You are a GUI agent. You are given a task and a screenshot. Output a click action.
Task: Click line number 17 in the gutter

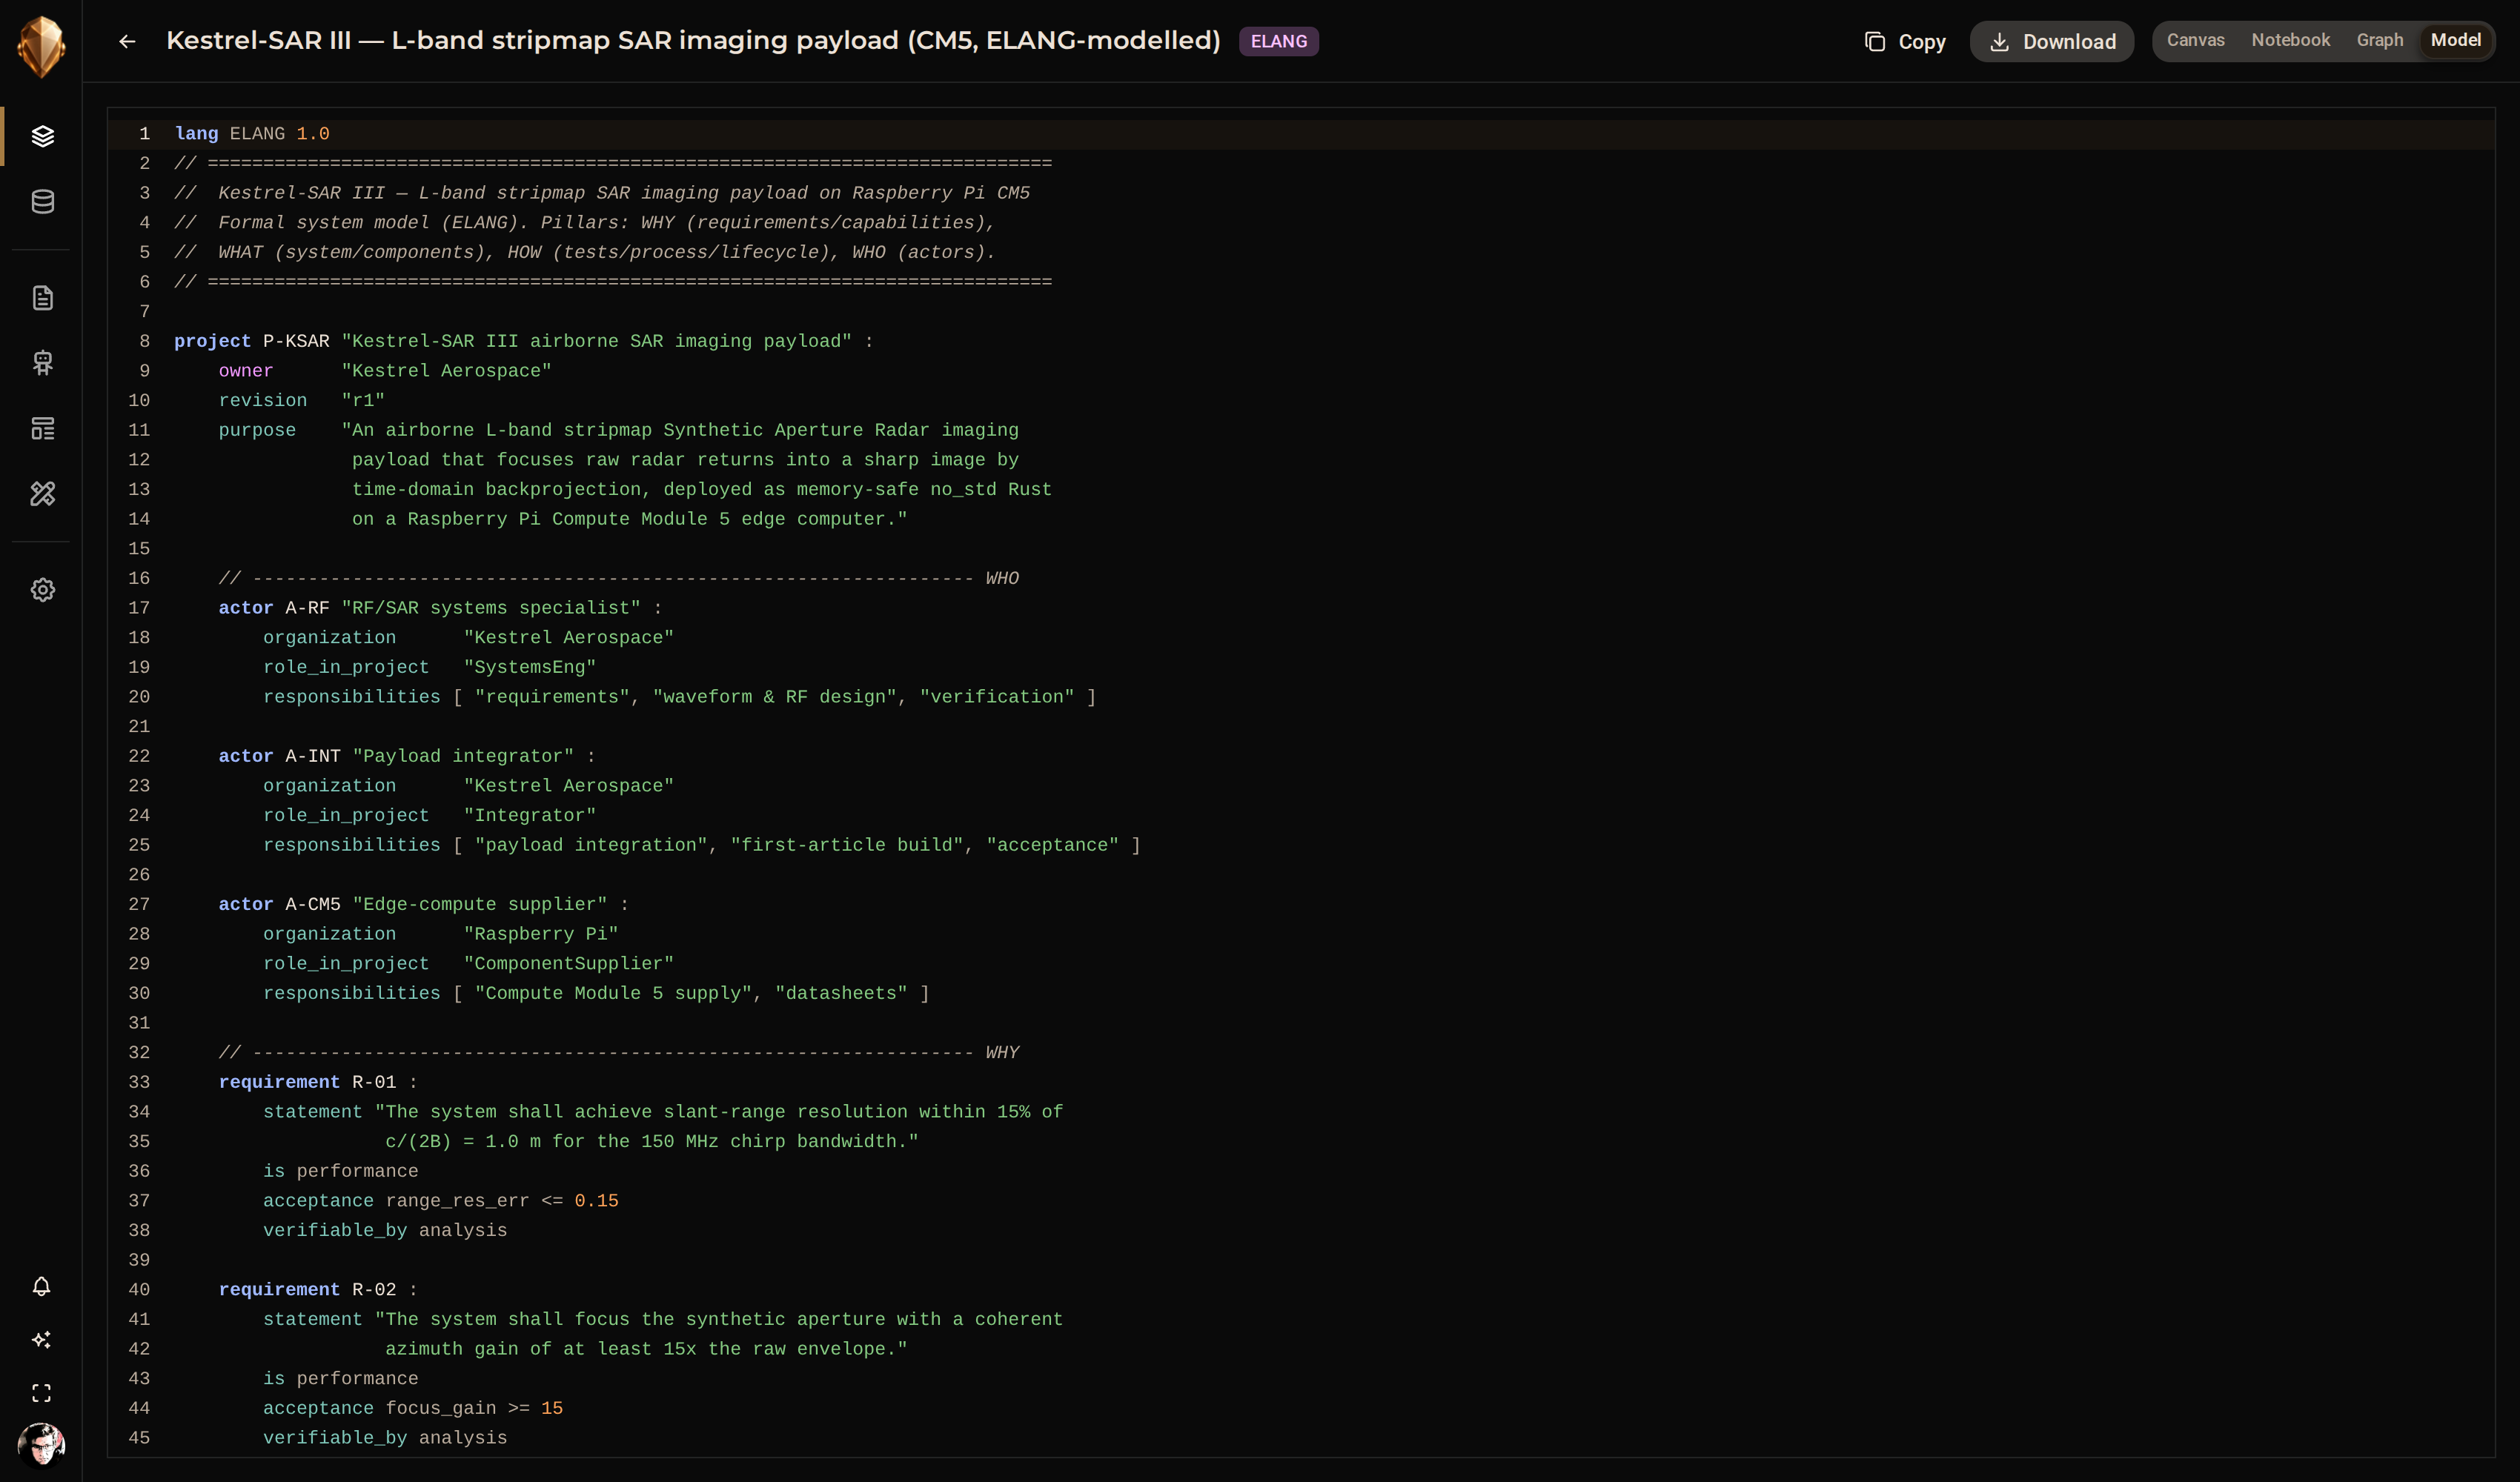[139, 608]
